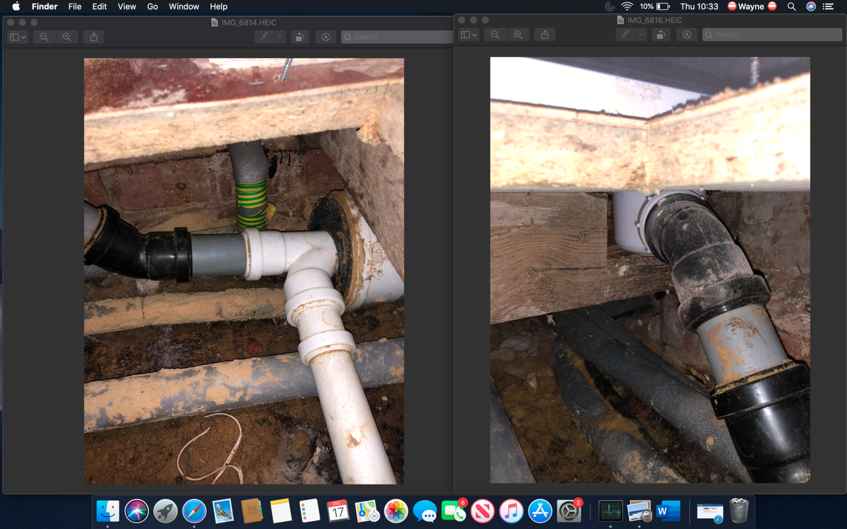Expand the sidebar view menu in IMG_6816.HEIC window

(x=468, y=35)
